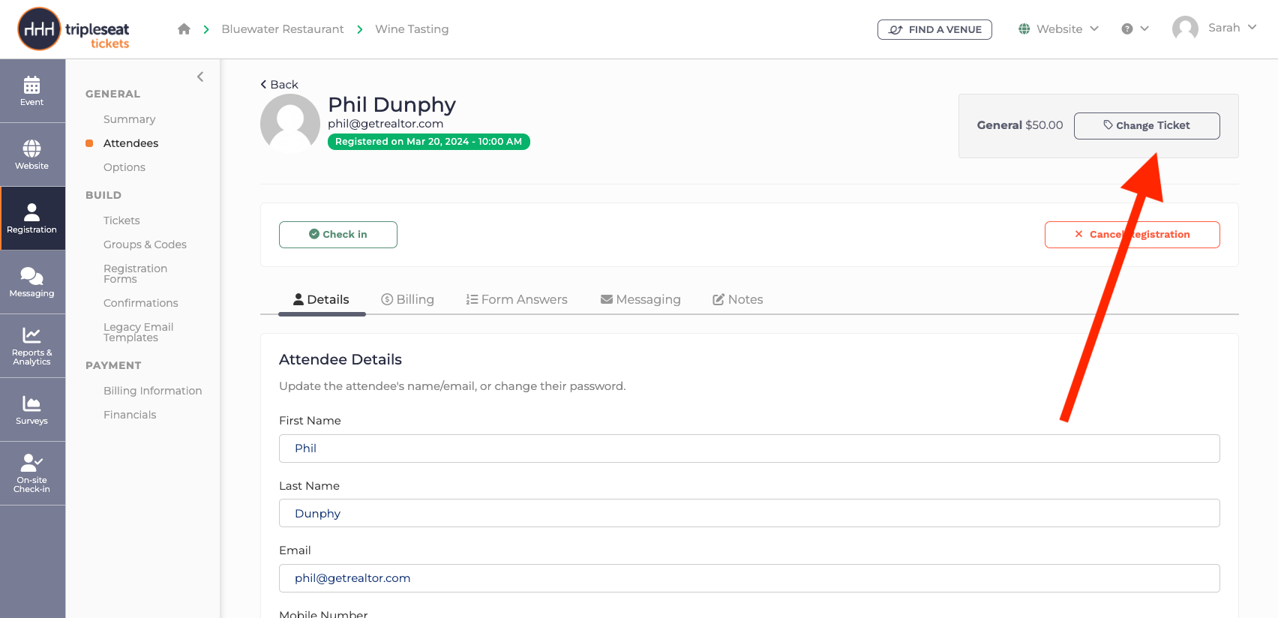The image size is (1278, 618).
Task: Go to Bluewater Restaurant breadcrumb
Action: [x=283, y=29]
